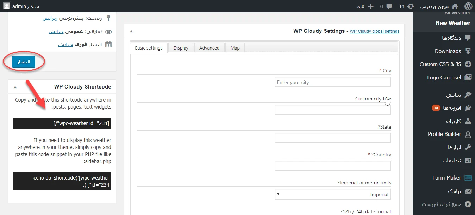
Task: Click the پیامک envelope icon
Action: point(468,191)
